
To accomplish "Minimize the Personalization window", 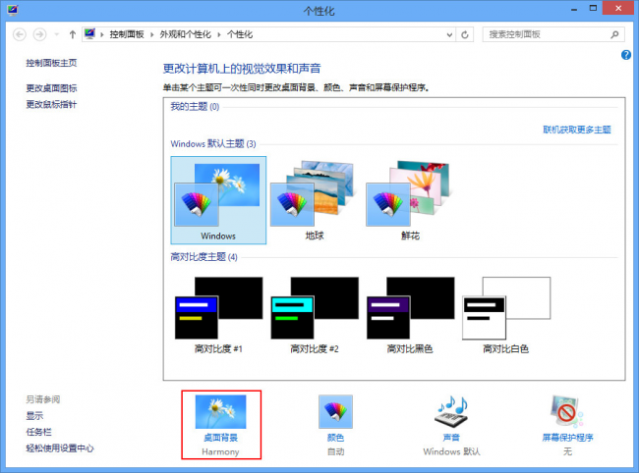I will click(x=574, y=9).
